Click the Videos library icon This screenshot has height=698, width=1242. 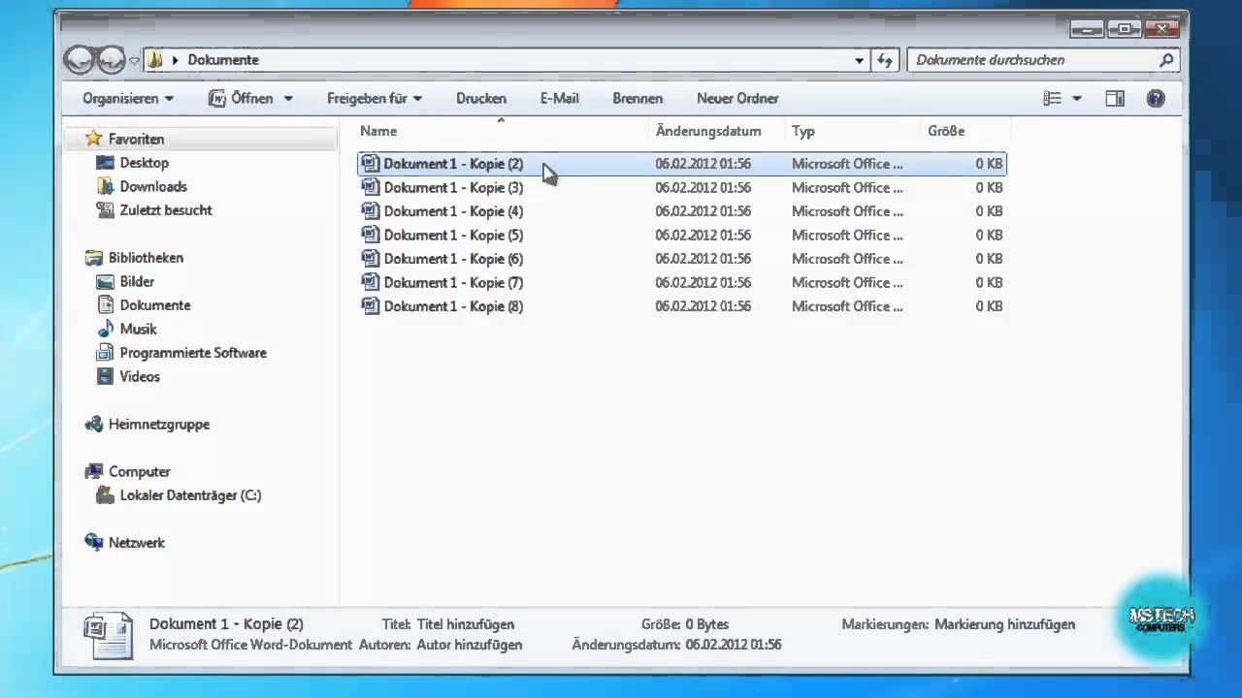click(106, 376)
